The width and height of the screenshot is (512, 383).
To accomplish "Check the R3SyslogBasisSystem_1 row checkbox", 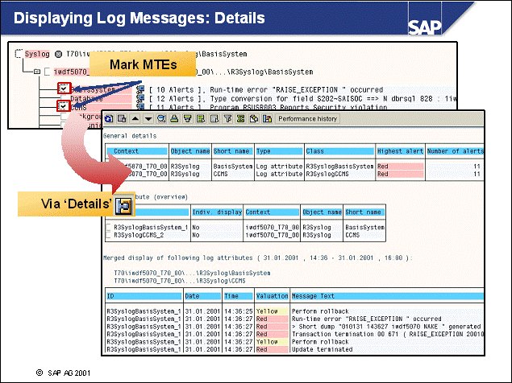I will tap(109, 227).
